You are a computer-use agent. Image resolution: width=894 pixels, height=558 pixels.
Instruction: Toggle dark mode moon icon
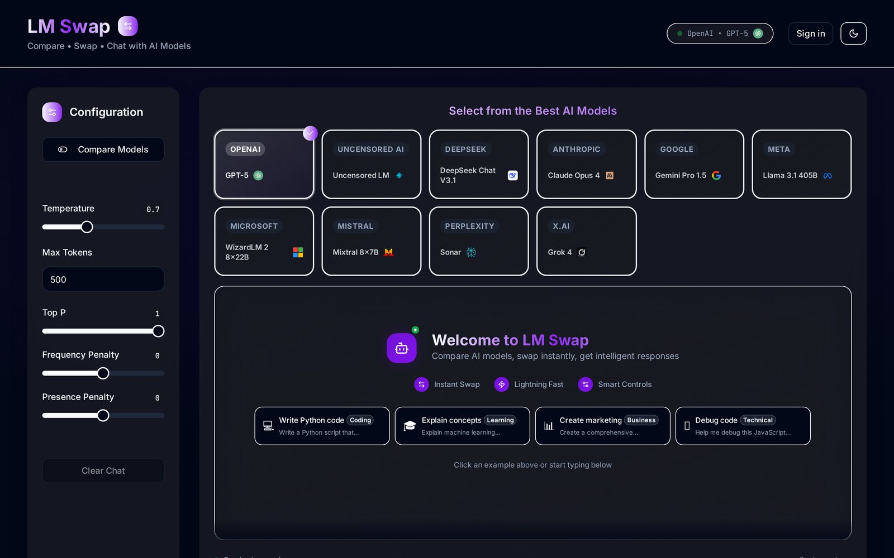click(x=853, y=33)
